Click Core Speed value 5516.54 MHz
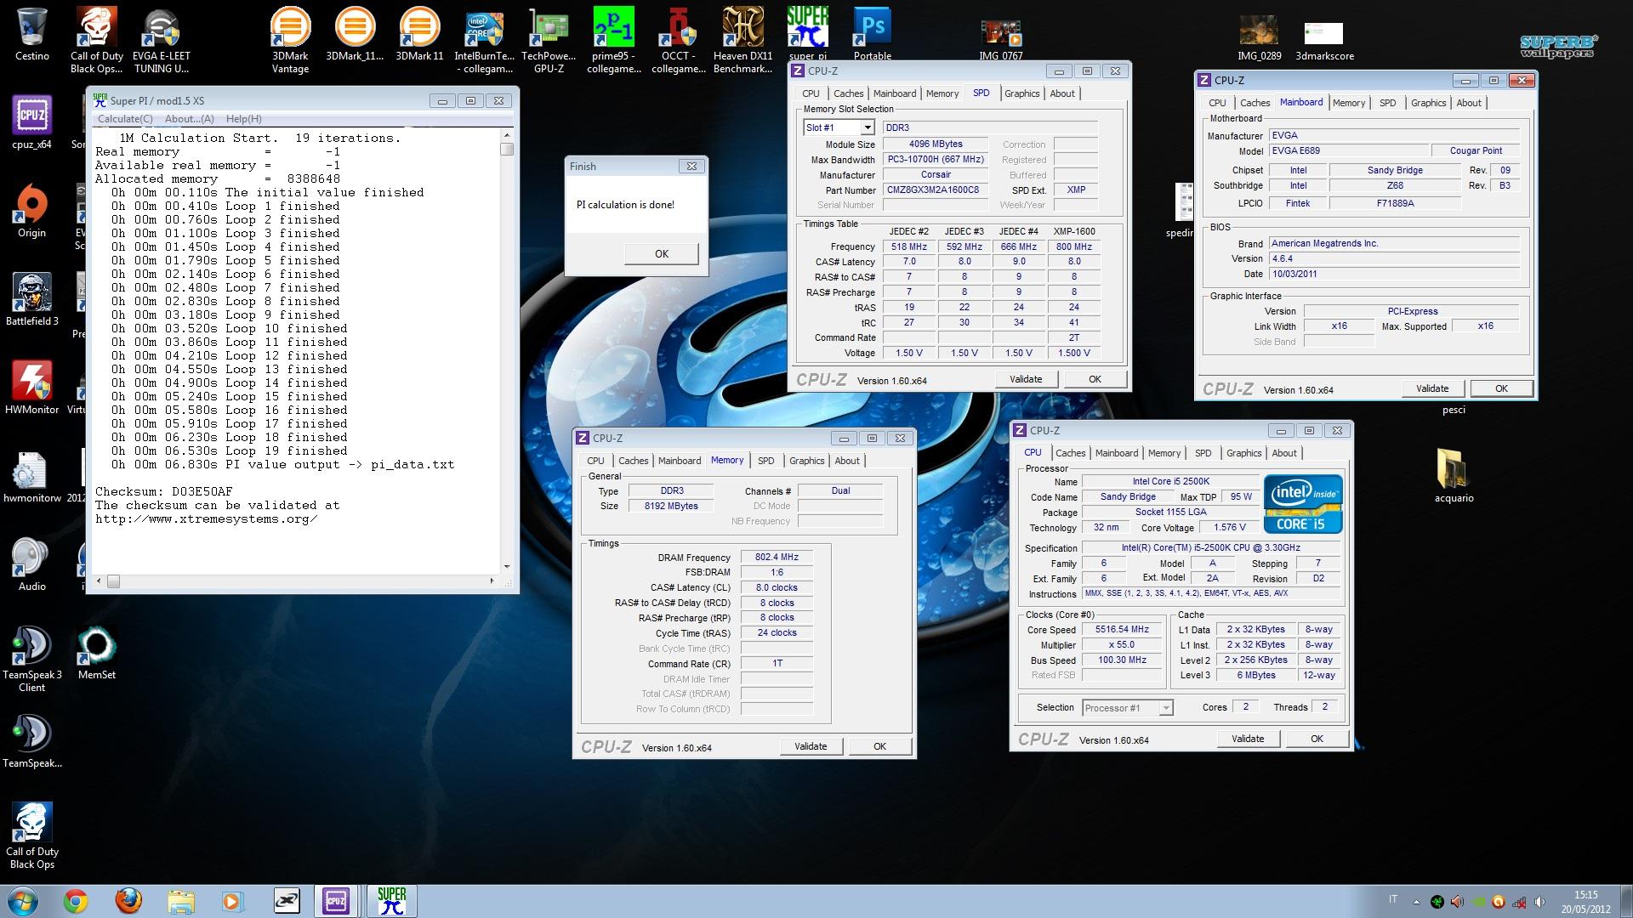 [1122, 630]
